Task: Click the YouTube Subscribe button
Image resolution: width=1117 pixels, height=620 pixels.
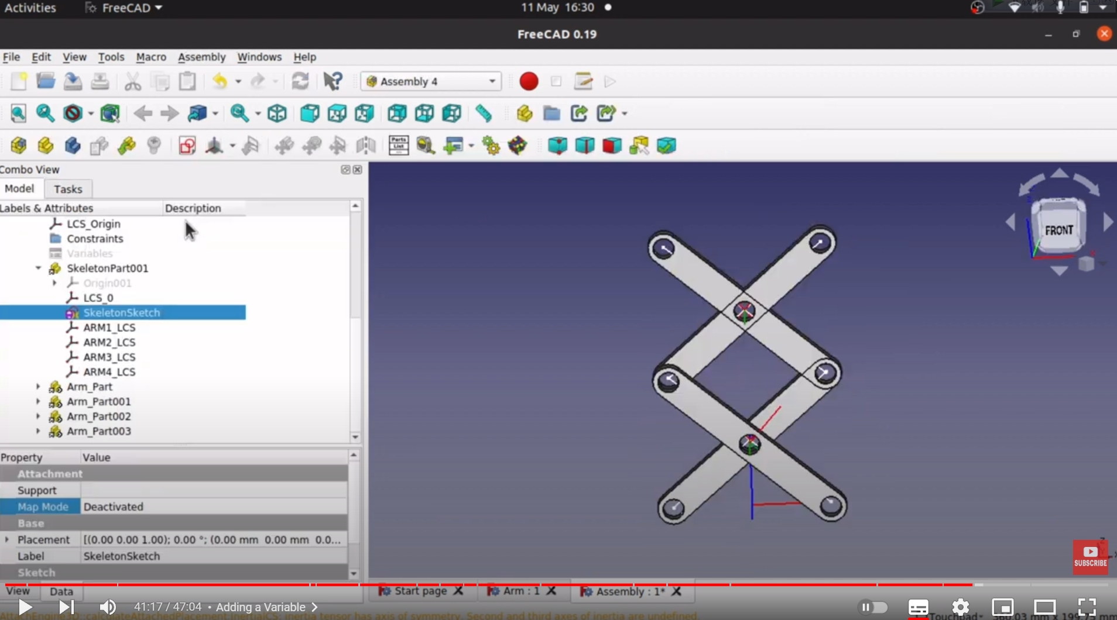Action: 1089,556
